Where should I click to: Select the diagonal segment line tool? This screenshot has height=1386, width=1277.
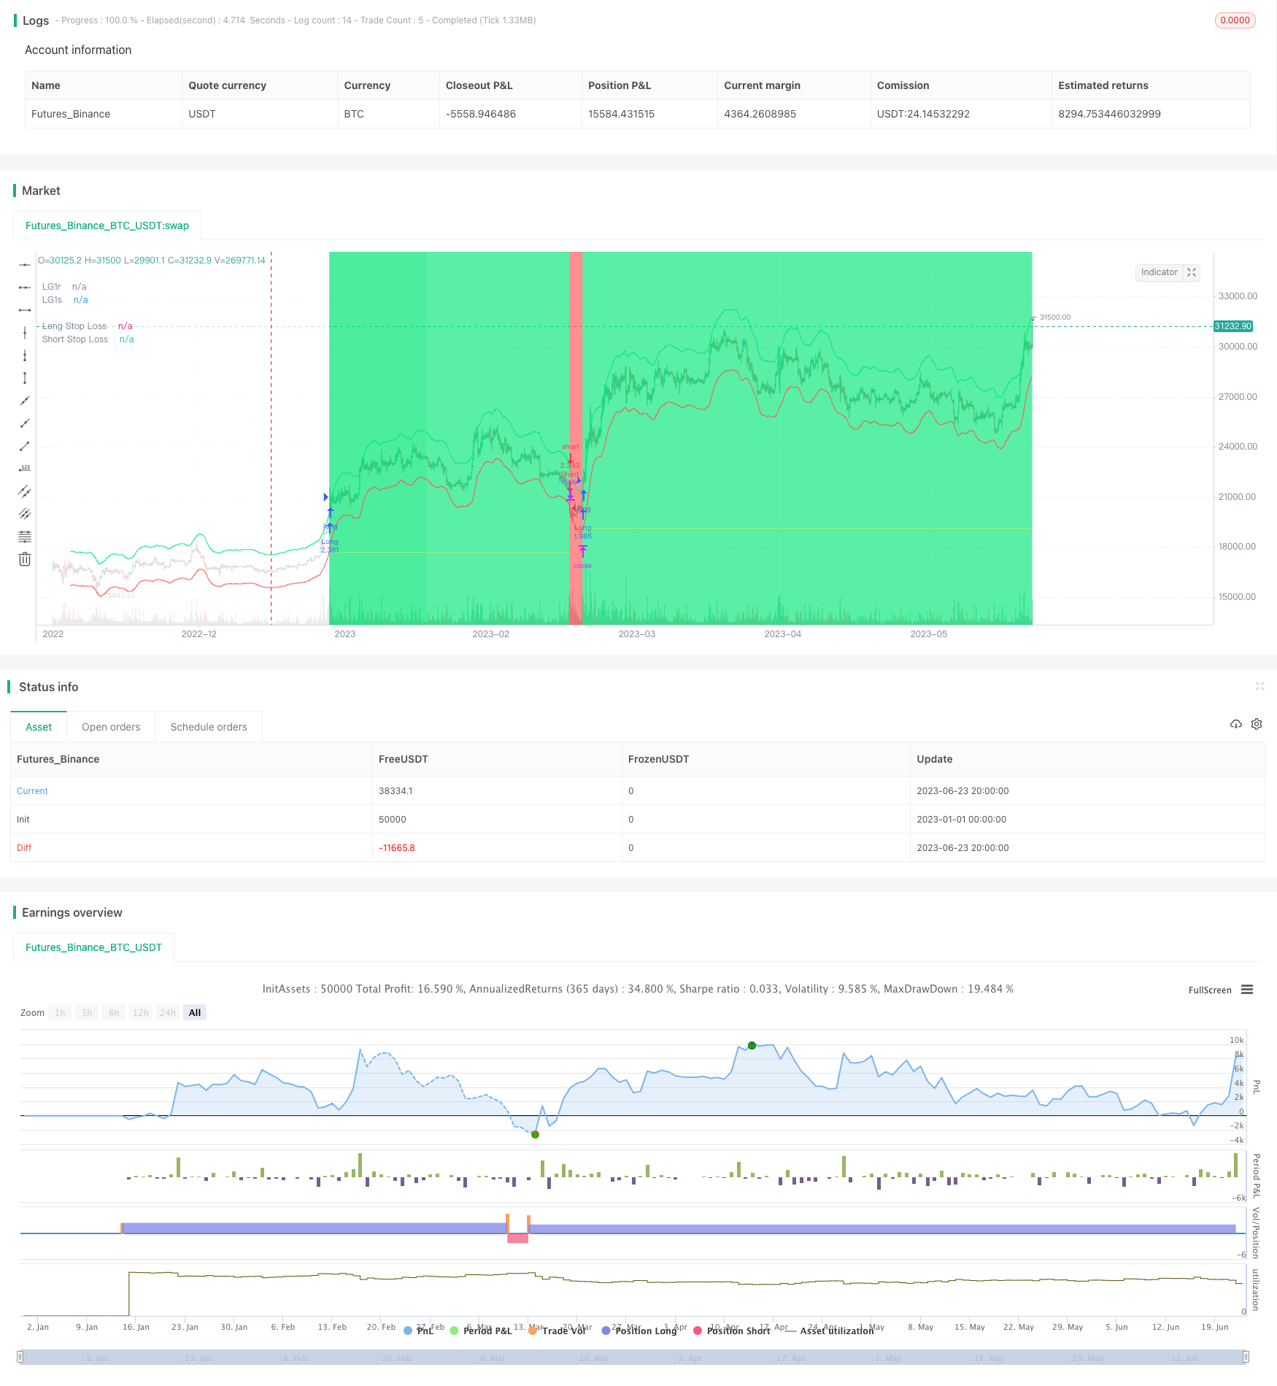pos(25,446)
